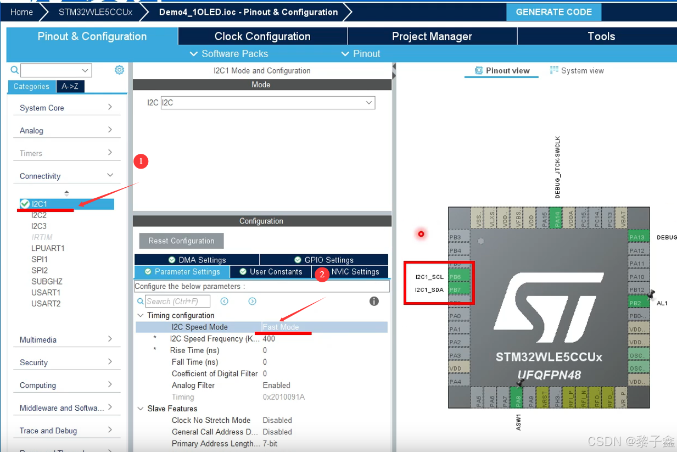Open NVIC Settings tab
This screenshot has height=452, width=677.
[x=350, y=272]
